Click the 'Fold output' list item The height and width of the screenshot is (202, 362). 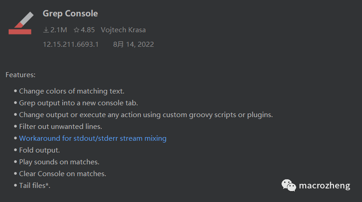coord(40,150)
